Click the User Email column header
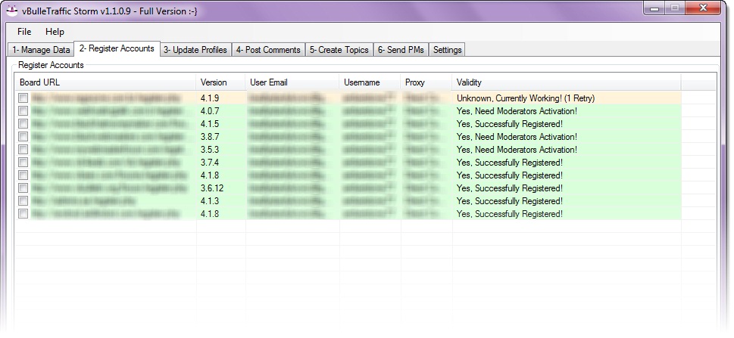The width and height of the screenshot is (734, 338). [x=292, y=82]
